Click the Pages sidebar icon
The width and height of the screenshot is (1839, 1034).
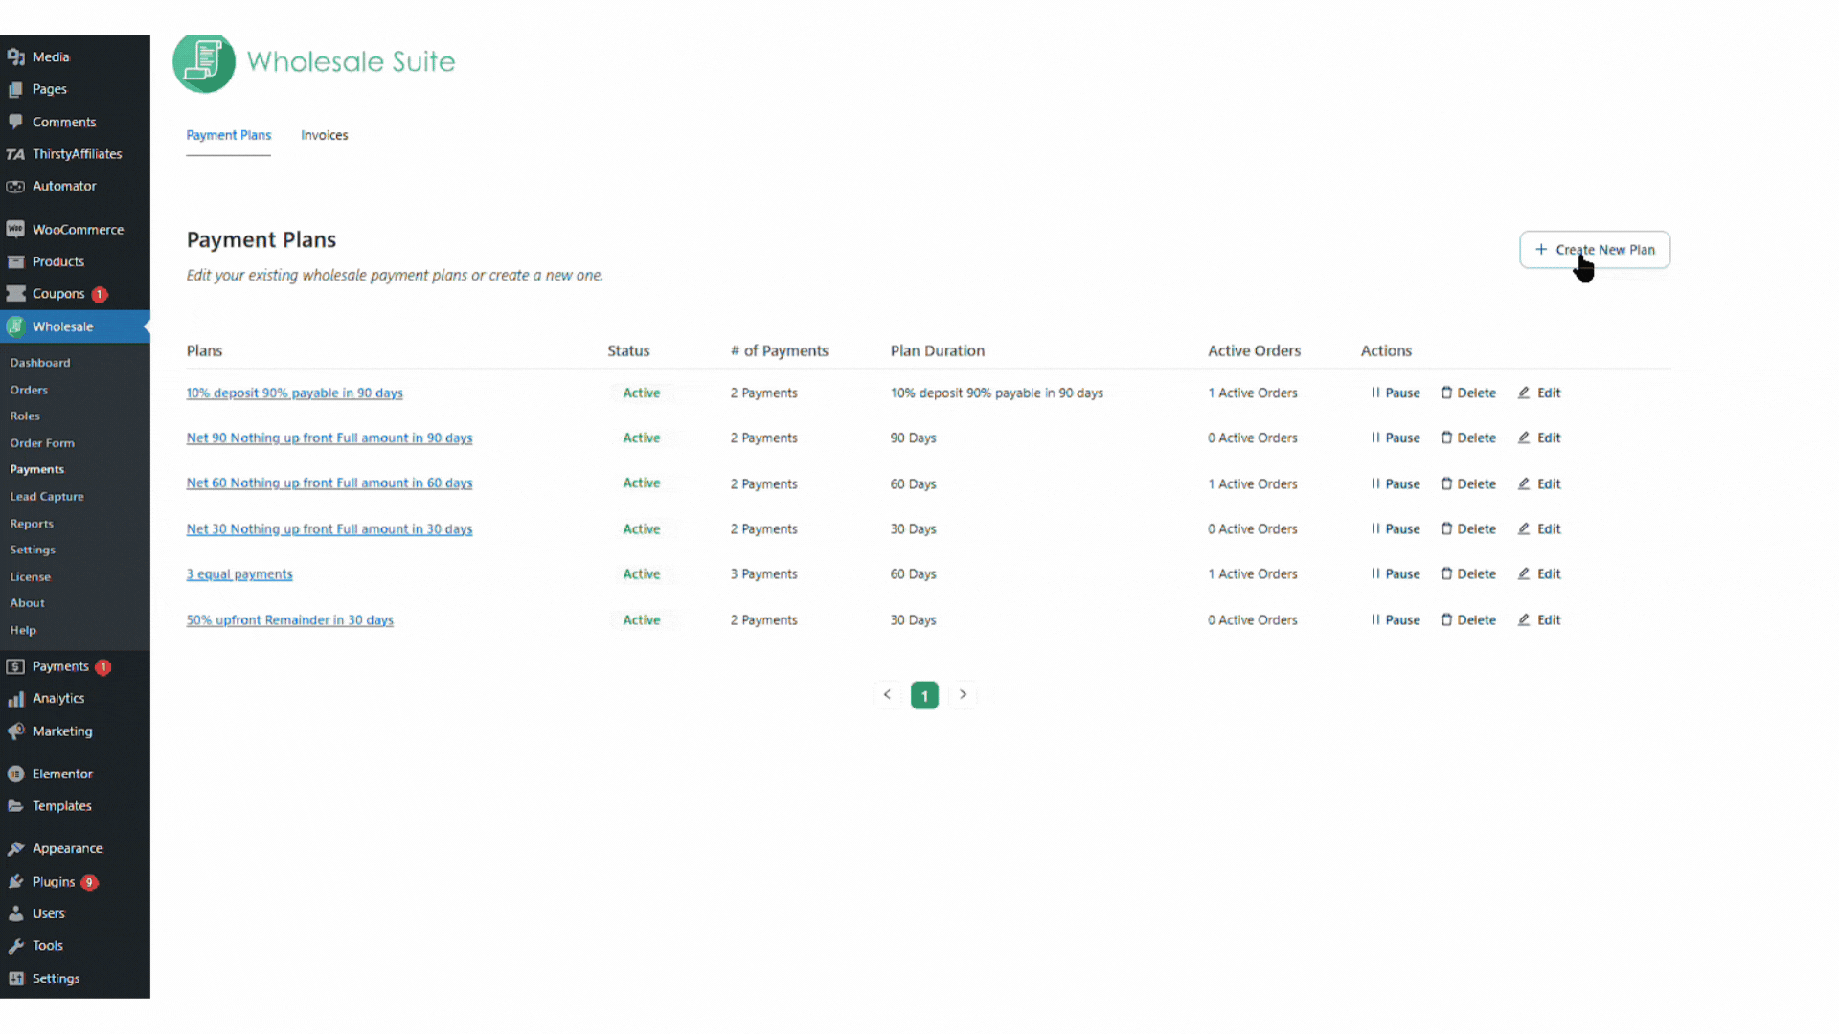[15, 89]
